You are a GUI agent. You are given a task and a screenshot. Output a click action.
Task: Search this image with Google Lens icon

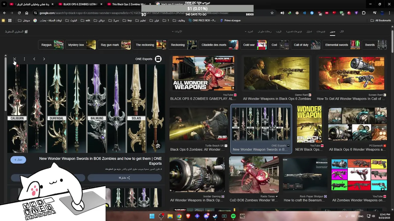(x=158, y=146)
